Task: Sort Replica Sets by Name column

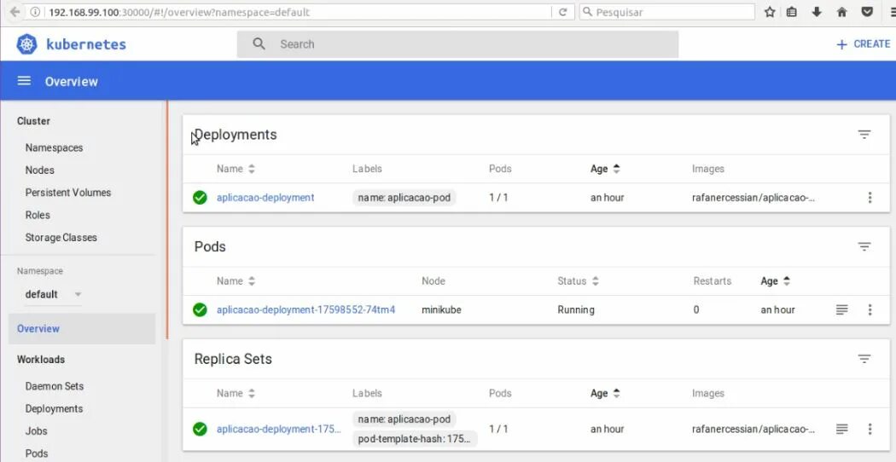Action: coord(236,394)
